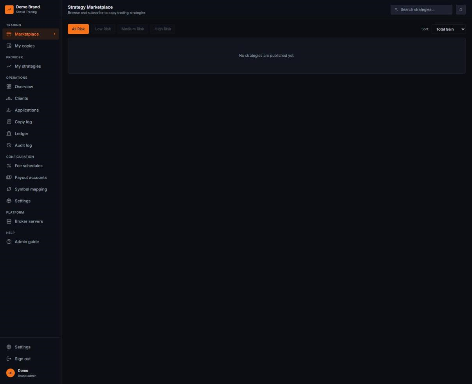The image size is (472, 384).
Task: Open the notifications bell icon
Action: point(461,9)
